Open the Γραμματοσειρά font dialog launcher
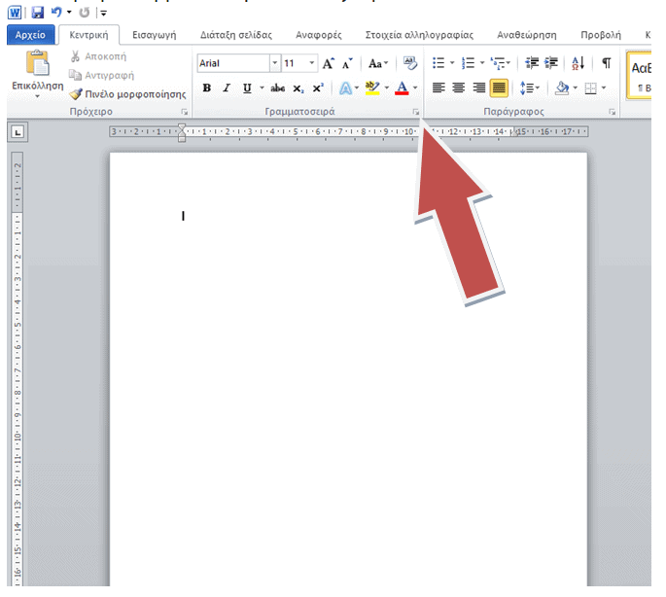Viewport: 666px width, 597px height. (x=416, y=112)
